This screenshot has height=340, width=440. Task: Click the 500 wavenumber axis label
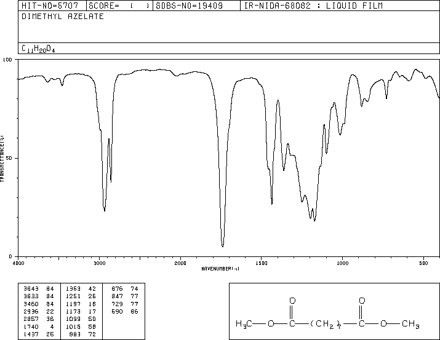[x=423, y=263]
